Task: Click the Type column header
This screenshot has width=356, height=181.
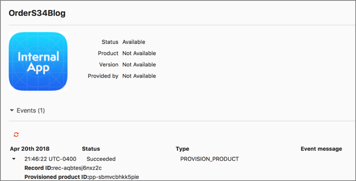Action: (182, 149)
